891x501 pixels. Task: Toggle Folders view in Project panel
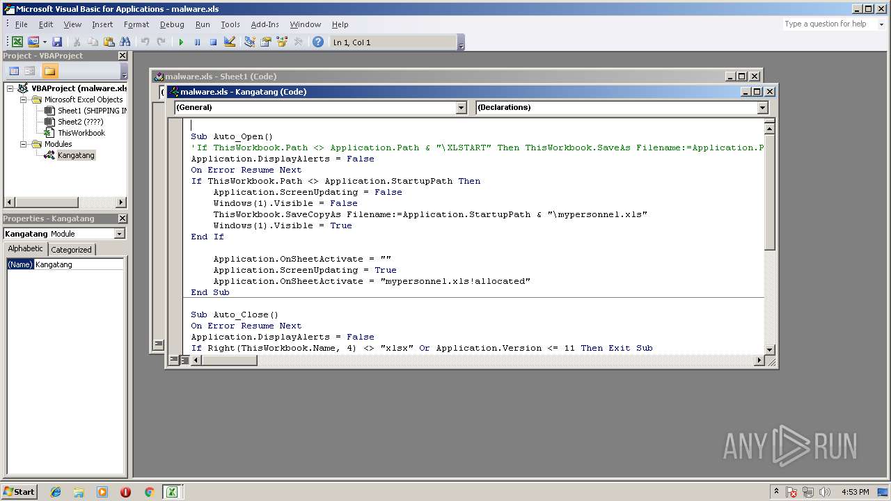[49, 71]
